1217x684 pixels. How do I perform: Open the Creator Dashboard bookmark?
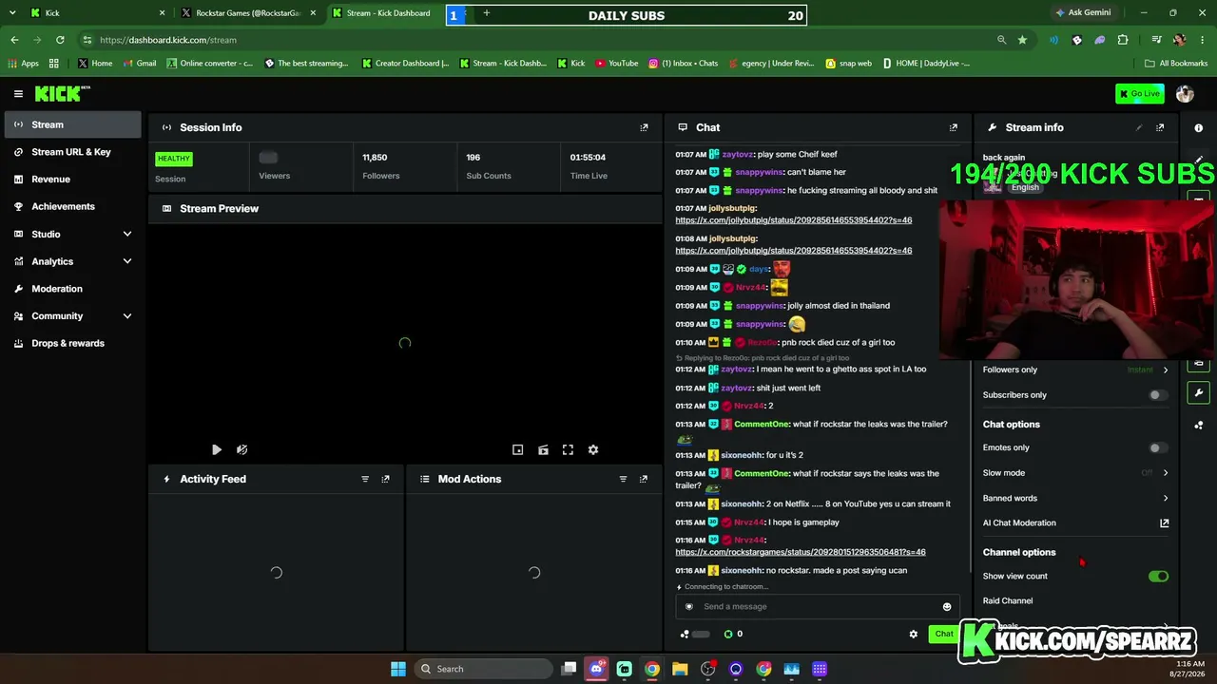point(405,64)
